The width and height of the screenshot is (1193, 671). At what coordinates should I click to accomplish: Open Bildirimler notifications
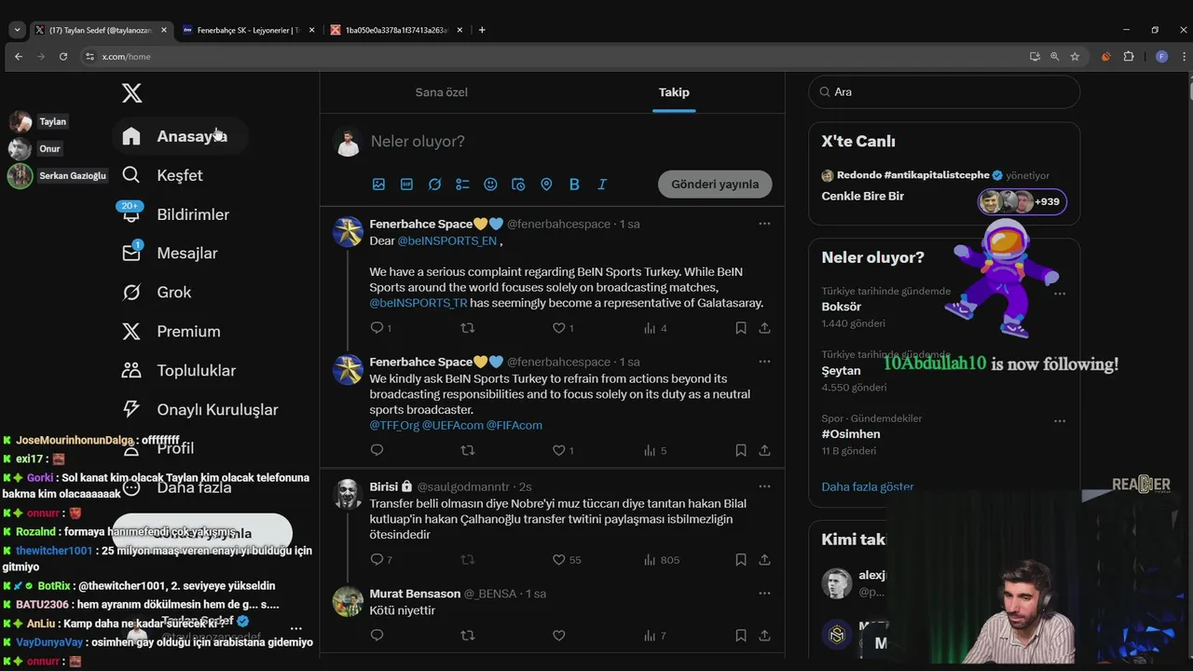pyautogui.click(x=176, y=214)
